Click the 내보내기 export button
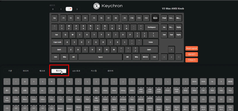 (192, 54)
